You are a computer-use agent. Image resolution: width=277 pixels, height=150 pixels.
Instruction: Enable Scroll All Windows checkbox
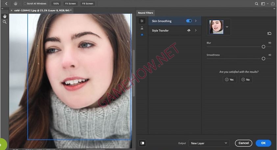[x=25, y=4]
